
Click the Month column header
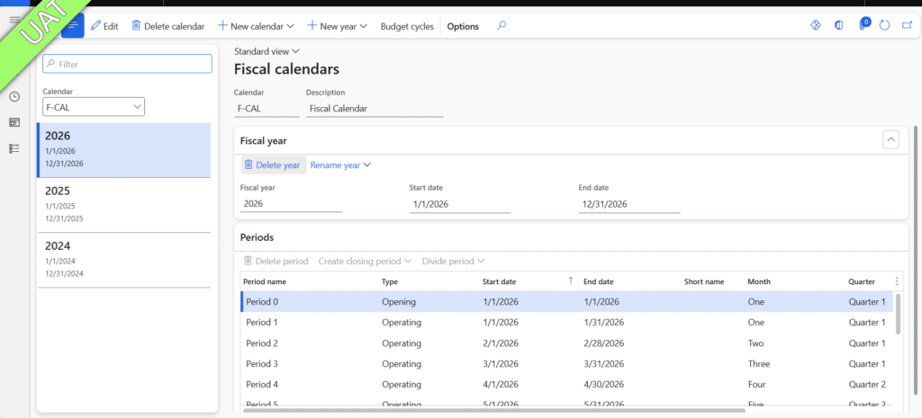point(758,281)
